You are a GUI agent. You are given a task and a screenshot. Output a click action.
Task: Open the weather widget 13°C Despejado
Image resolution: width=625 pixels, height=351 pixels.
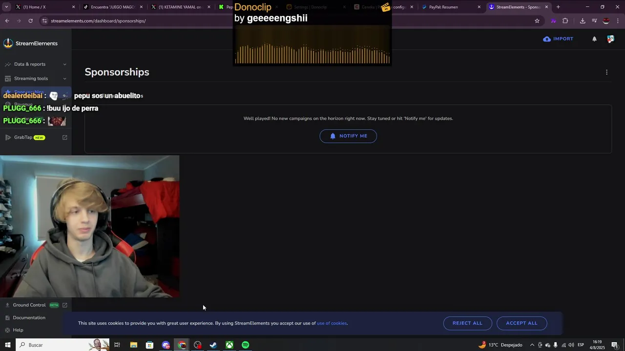[x=501, y=345]
